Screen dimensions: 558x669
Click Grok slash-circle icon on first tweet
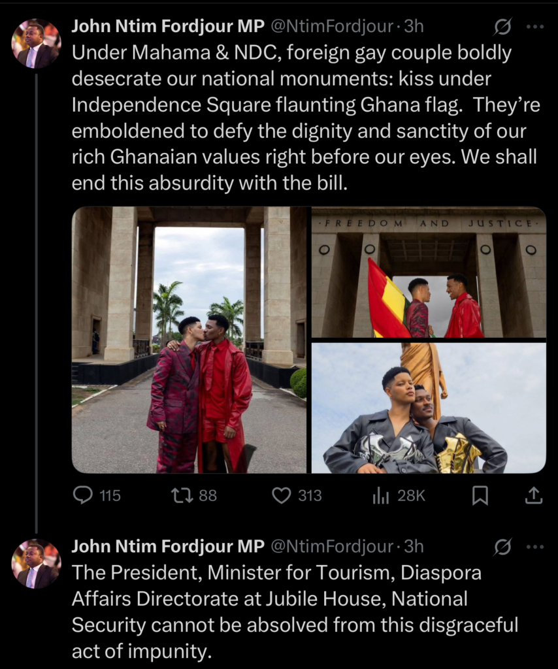502,27
